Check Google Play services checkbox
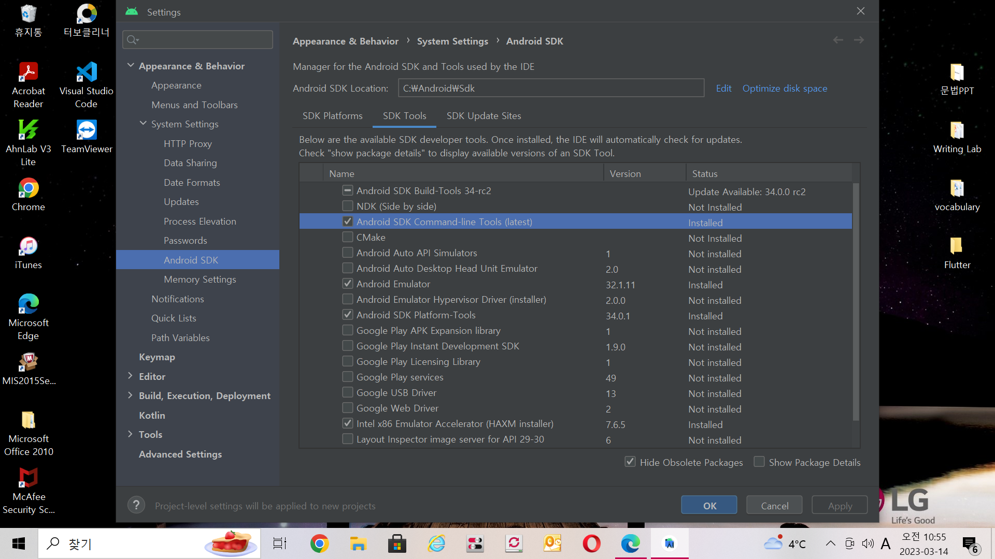 [x=348, y=377]
